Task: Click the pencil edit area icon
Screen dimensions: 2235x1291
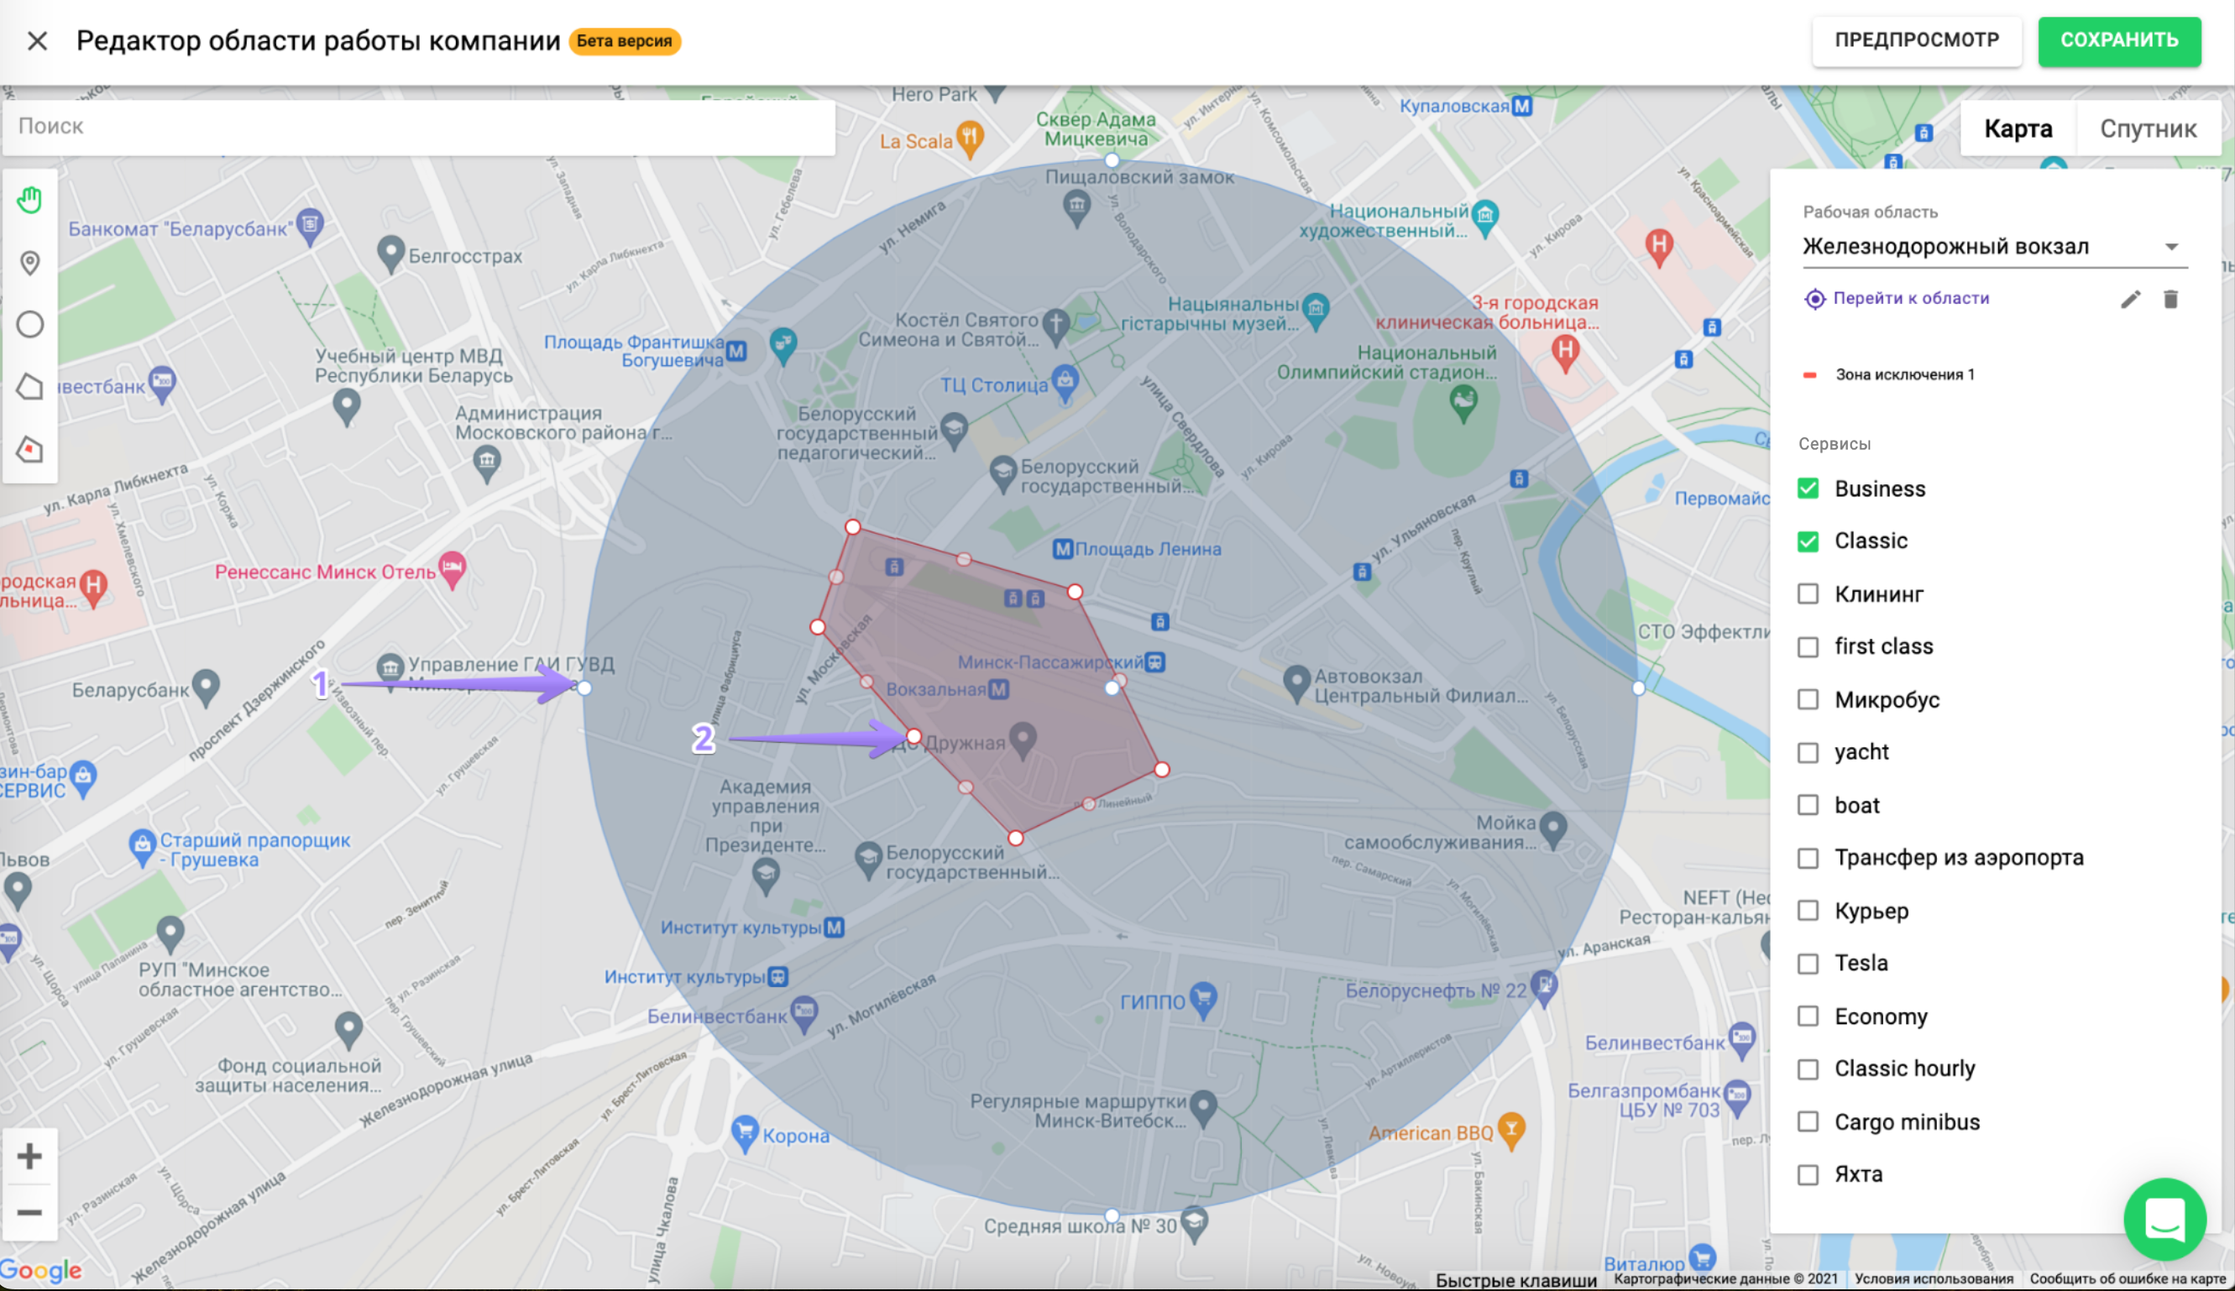Action: pos(2130,299)
